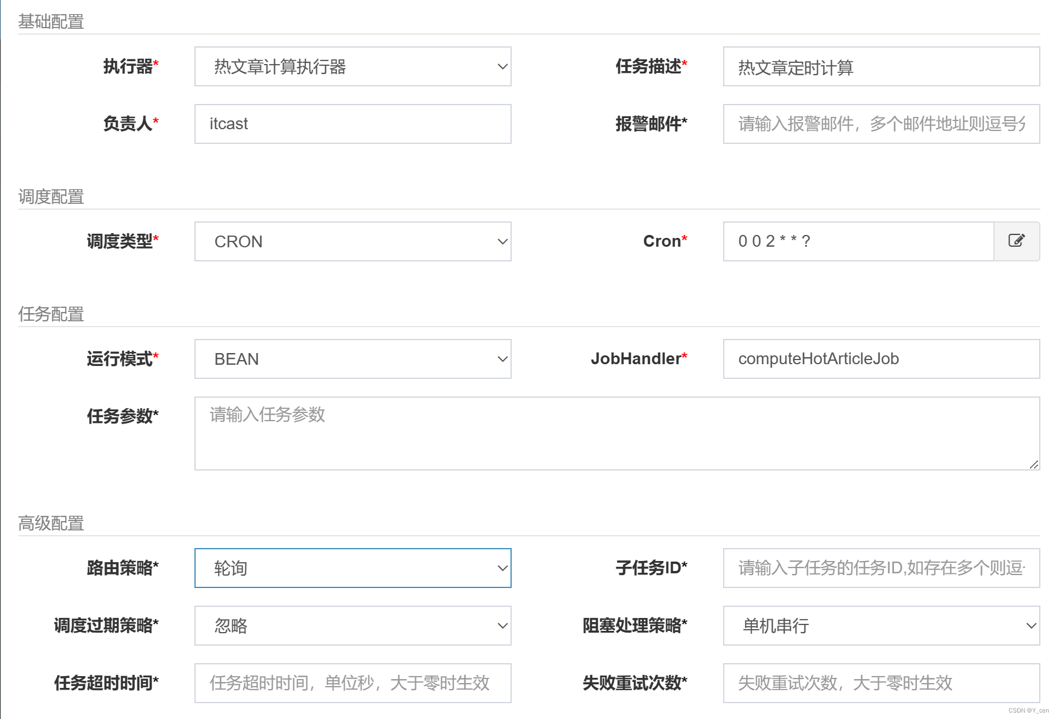The image size is (1058, 719).
Task: Click the 子任务ID input field
Action: [x=882, y=568]
